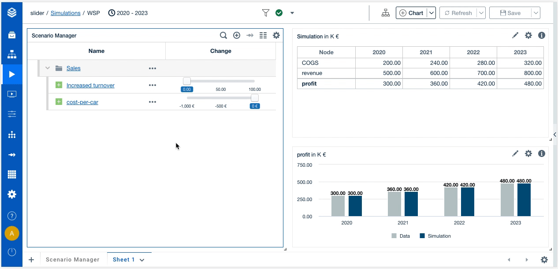Add a new scenario with plus-circle icon

(237, 36)
